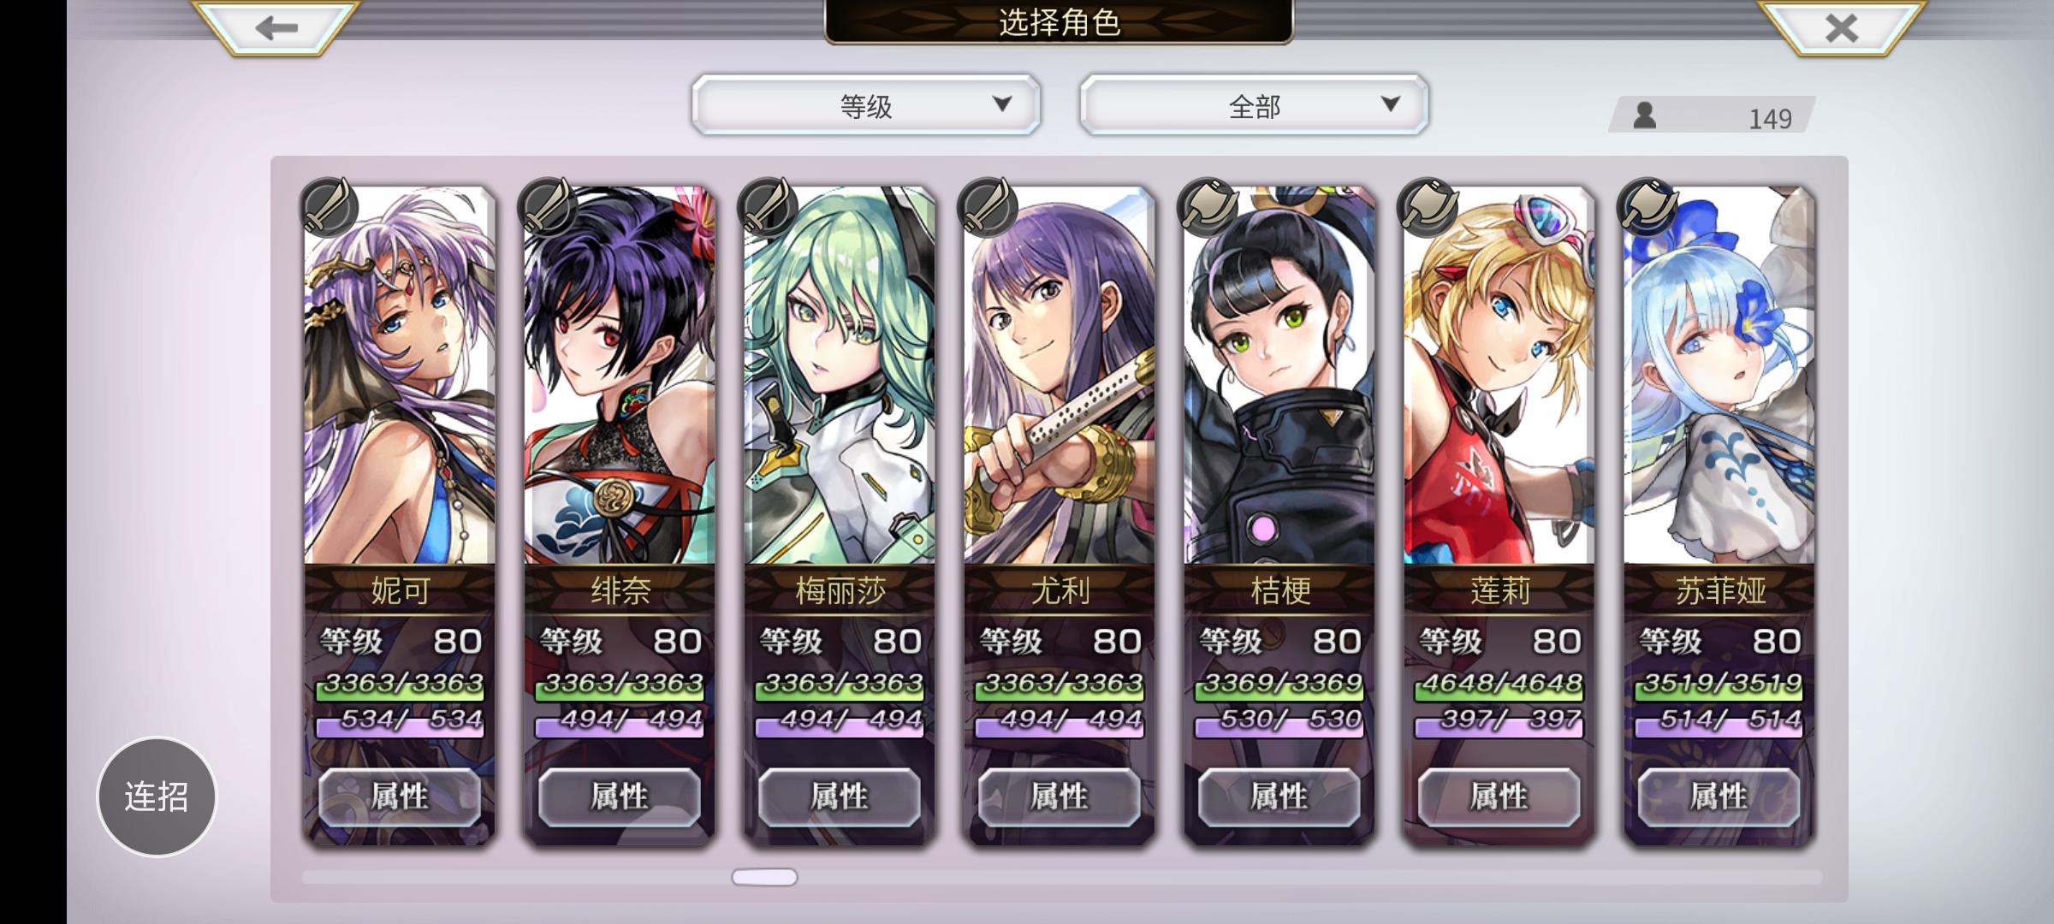Click the sword weapon icon on 绯奈's card
2054x924 pixels.
click(x=549, y=207)
